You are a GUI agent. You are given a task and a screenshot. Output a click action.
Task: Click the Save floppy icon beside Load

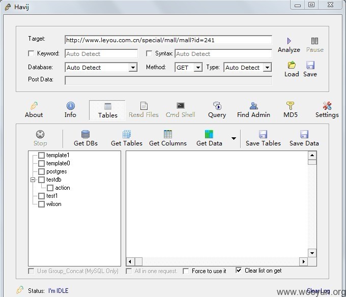(310, 65)
